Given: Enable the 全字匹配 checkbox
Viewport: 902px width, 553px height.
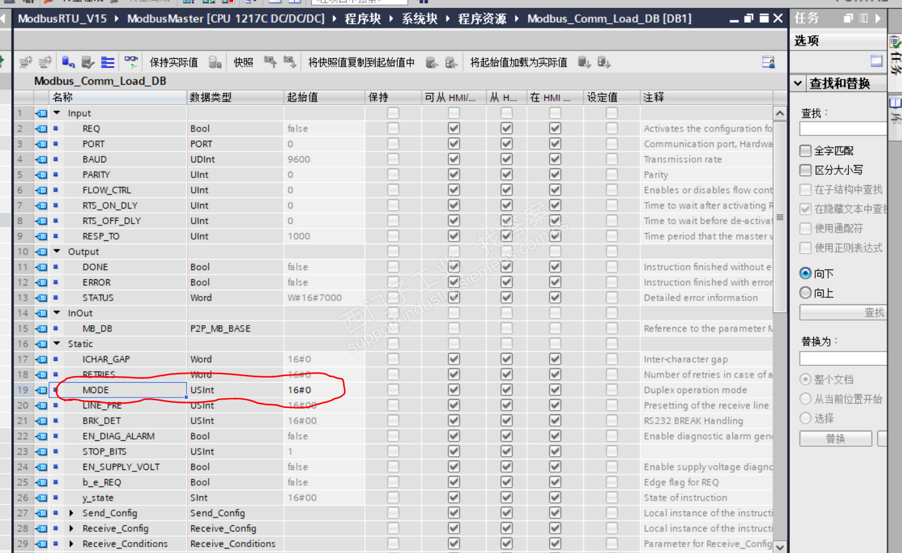Looking at the screenshot, I should tap(805, 151).
